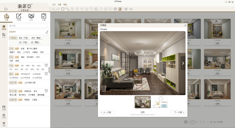This screenshot has height=128, width=235.
Task: Expand the 花色 filter options
Action: pos(46,65)
